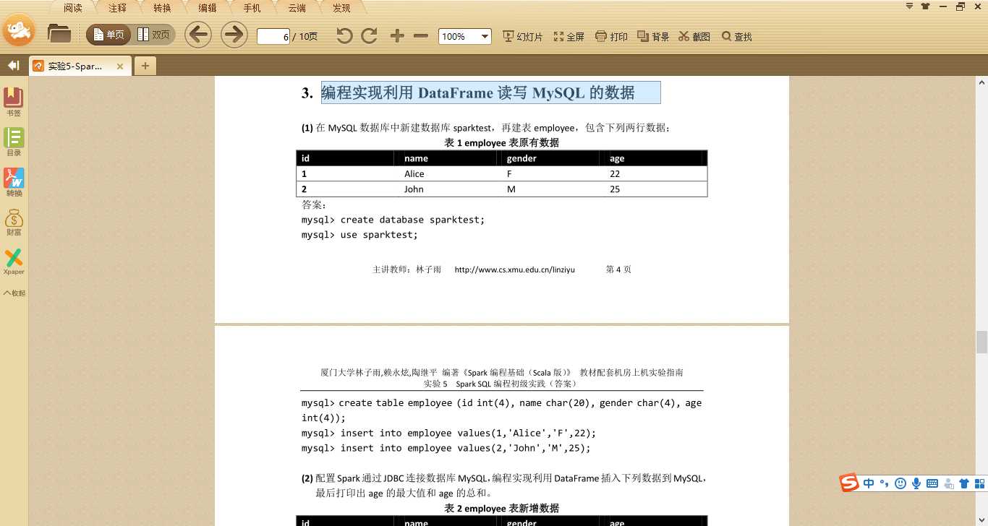This screenshot has width=988, height=526.
Task: Start slideshow mode (幻灯片)
Action: tap(522, 36)
